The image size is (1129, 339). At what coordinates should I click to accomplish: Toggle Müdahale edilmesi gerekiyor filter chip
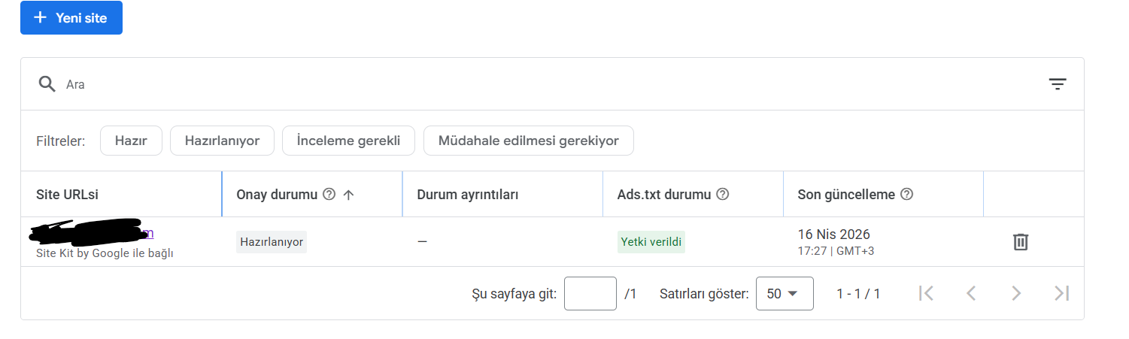tap(529, 141)
